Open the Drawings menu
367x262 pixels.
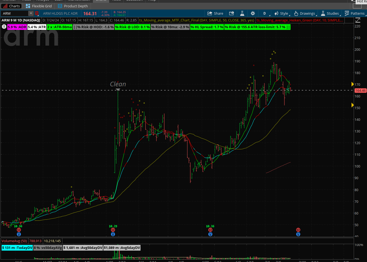tap(304, 13)
